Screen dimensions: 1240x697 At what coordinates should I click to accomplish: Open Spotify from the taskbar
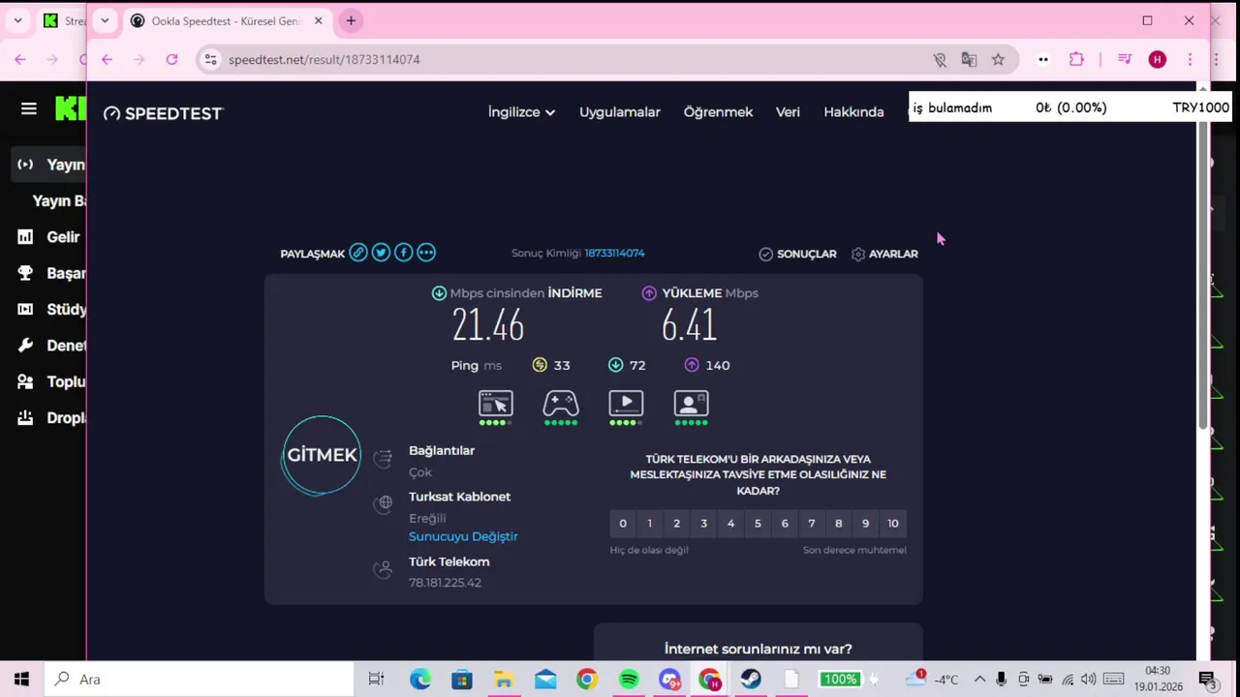629,680
